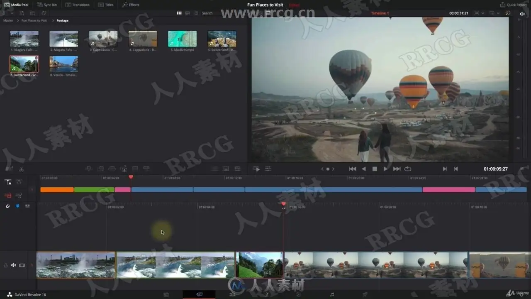Open the Fast Review playback icon

coord(256,169)
